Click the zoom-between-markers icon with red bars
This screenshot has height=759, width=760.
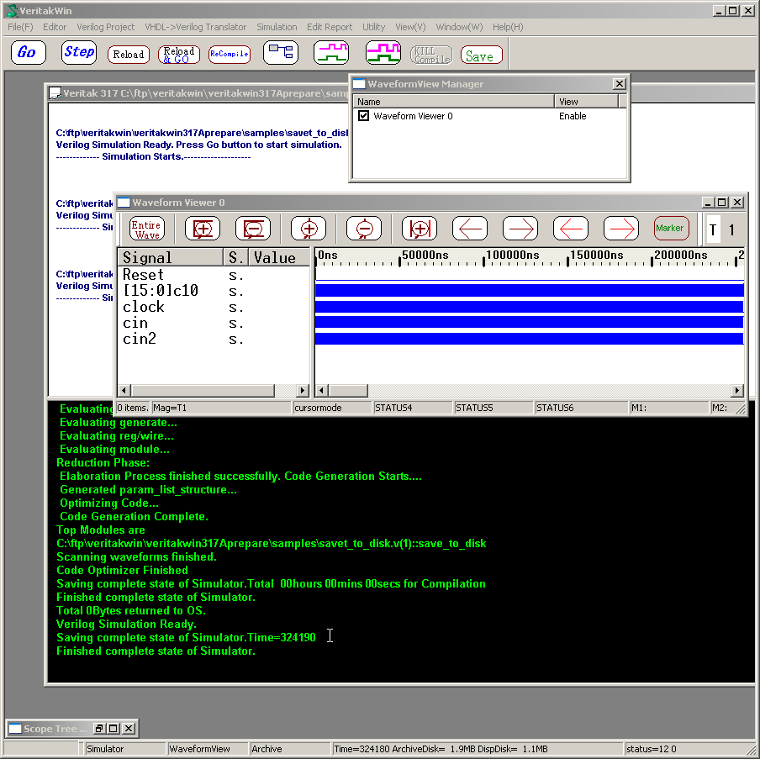pos(420,229)
